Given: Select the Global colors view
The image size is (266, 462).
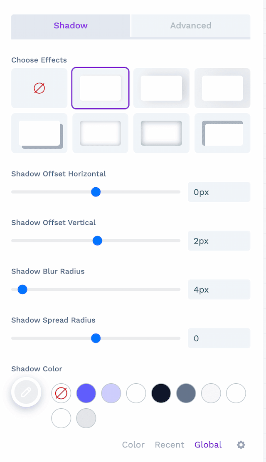Looking at the screenshot, I should pyautogui.click(x=208, y=445).
